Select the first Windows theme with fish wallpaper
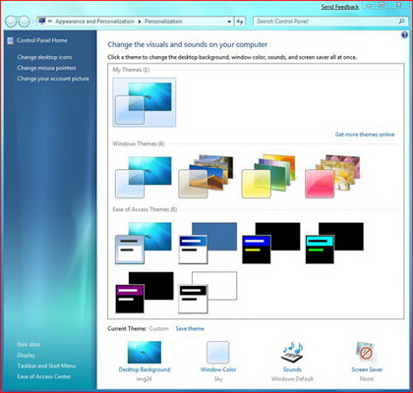413x393 pixels. pyautogui.click(x=144, y=177)
